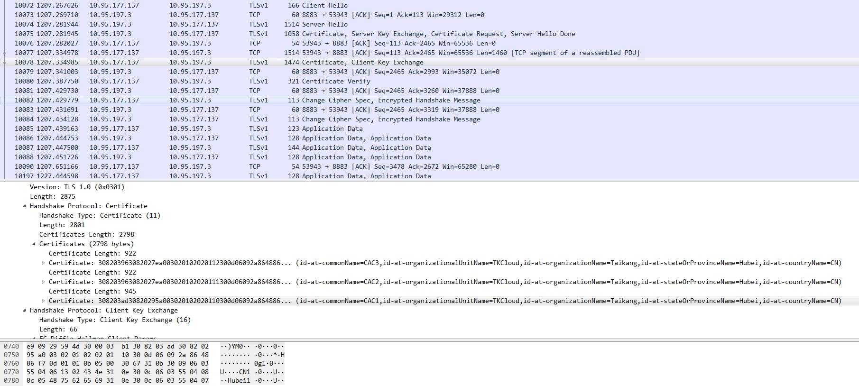Select packet 10073 ACK row
859x386 pixels.
tap(429, 15)
